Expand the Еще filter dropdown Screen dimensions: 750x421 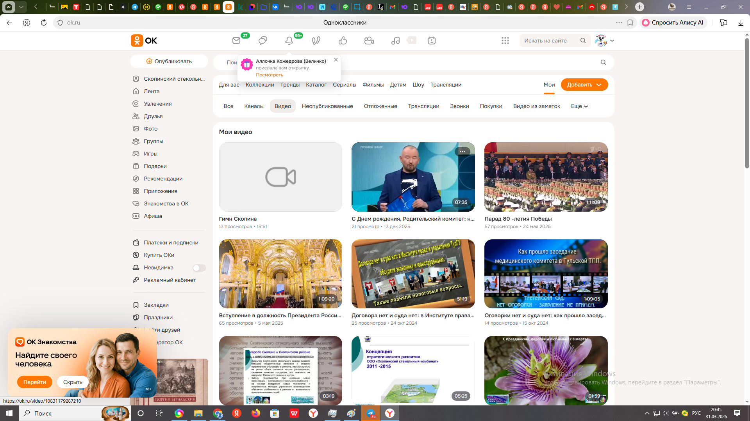click(579, 106)
